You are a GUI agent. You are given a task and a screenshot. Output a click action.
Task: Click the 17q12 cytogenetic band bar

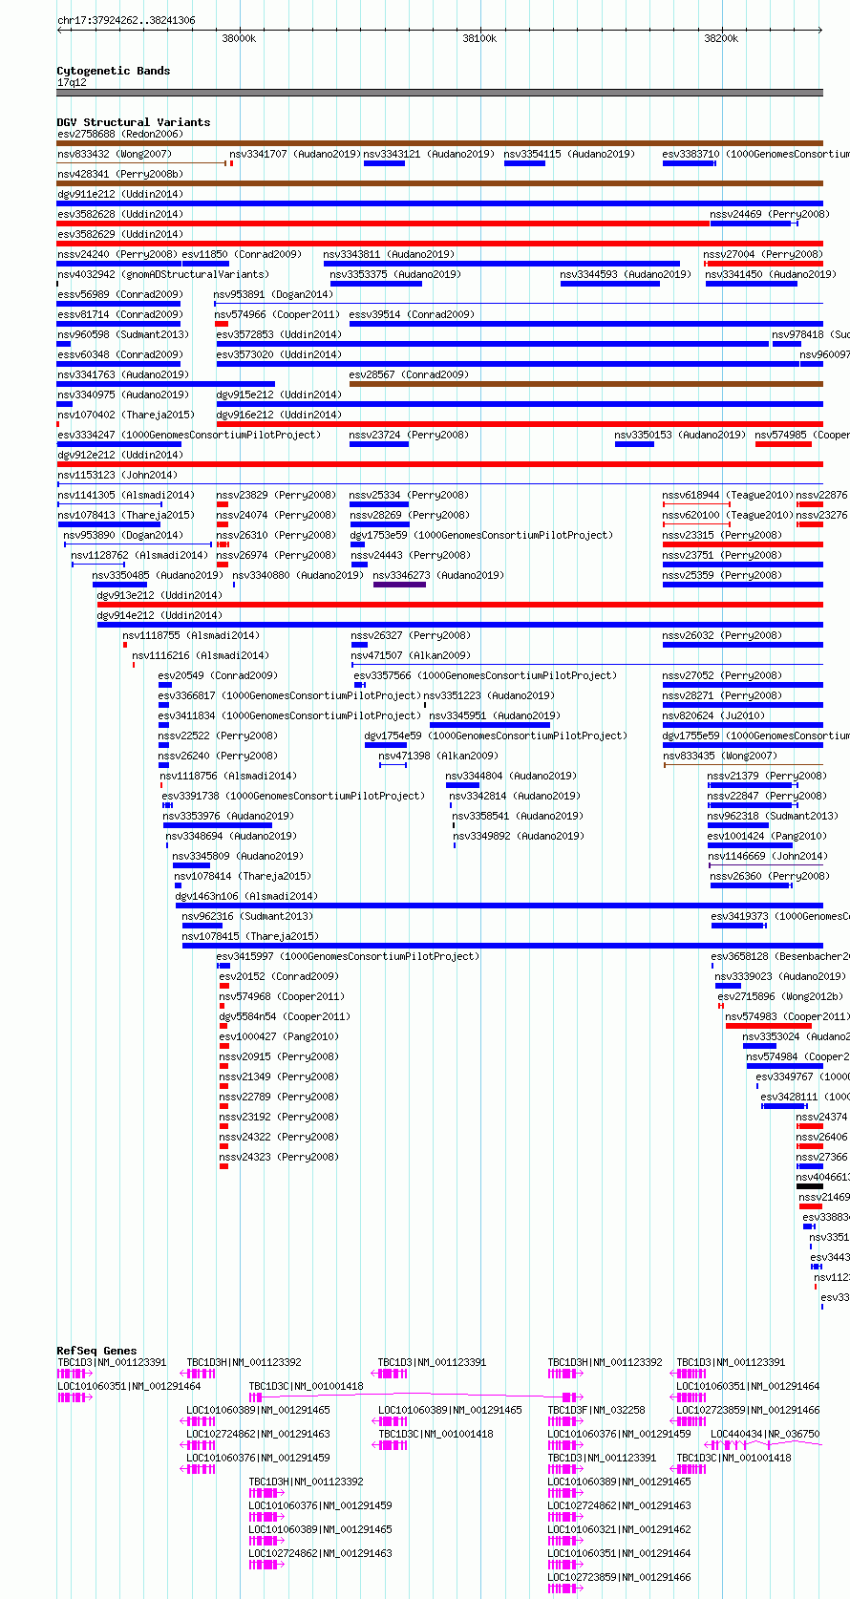pyautogui.click(x=439, y=93)
